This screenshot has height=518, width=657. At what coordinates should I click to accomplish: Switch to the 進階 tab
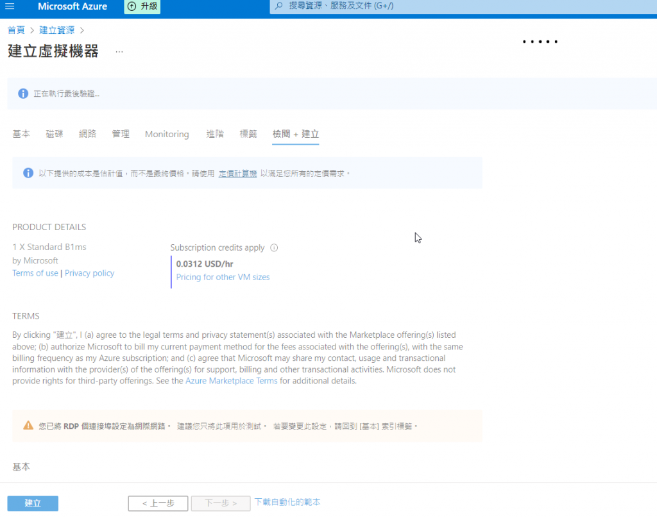[x=215, y=134]
